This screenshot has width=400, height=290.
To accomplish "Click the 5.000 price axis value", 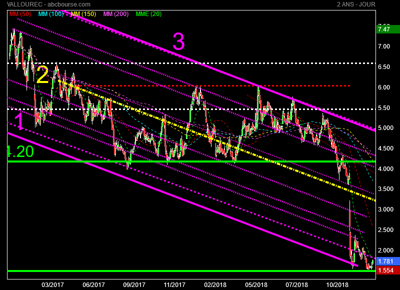I will click(x=385, y=128).
